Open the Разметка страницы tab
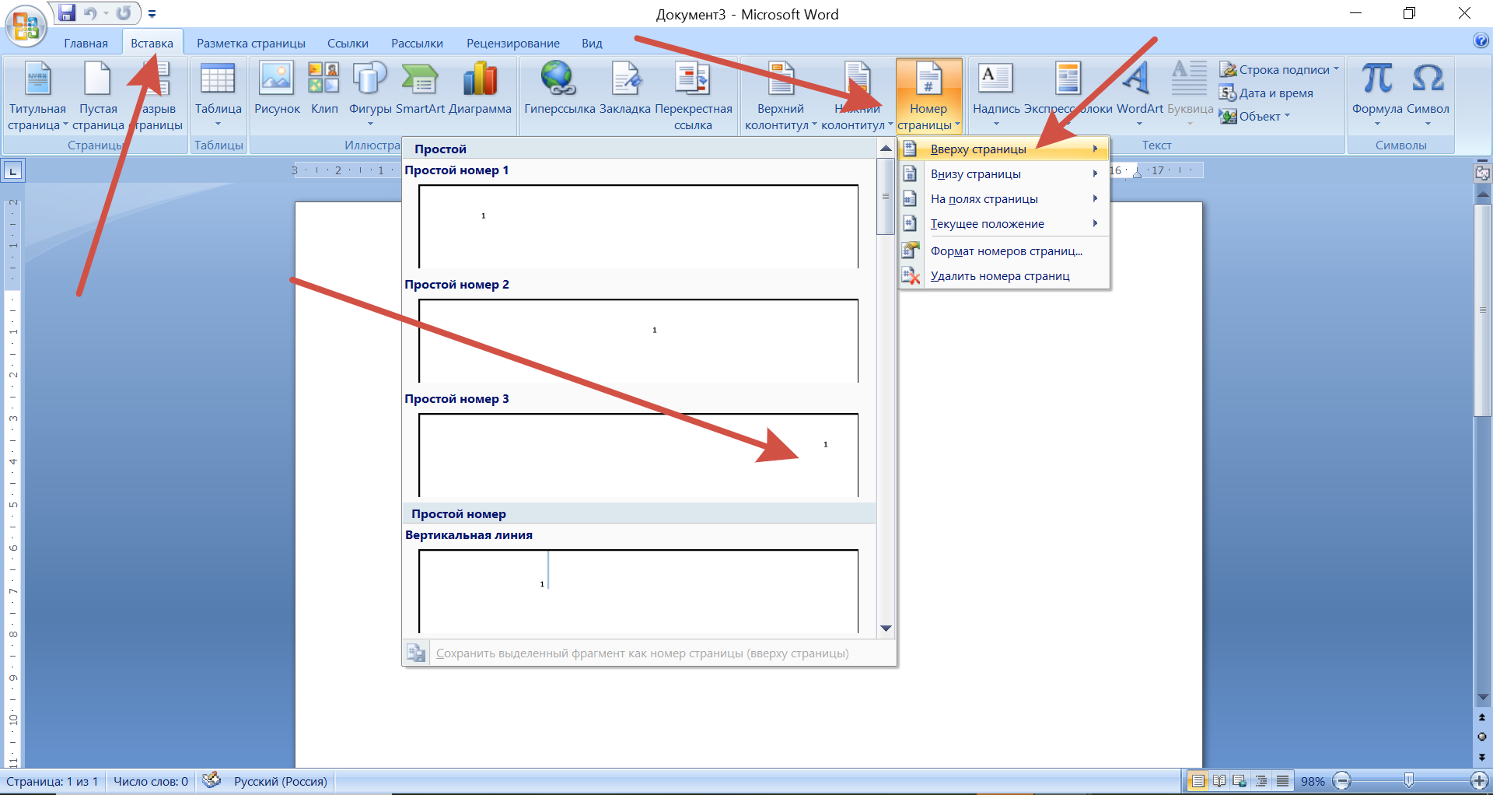Viewport: 1493px width, 795px height. pos(250,44)
